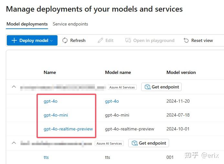Sort by the Model version column header

click(181, 72)
